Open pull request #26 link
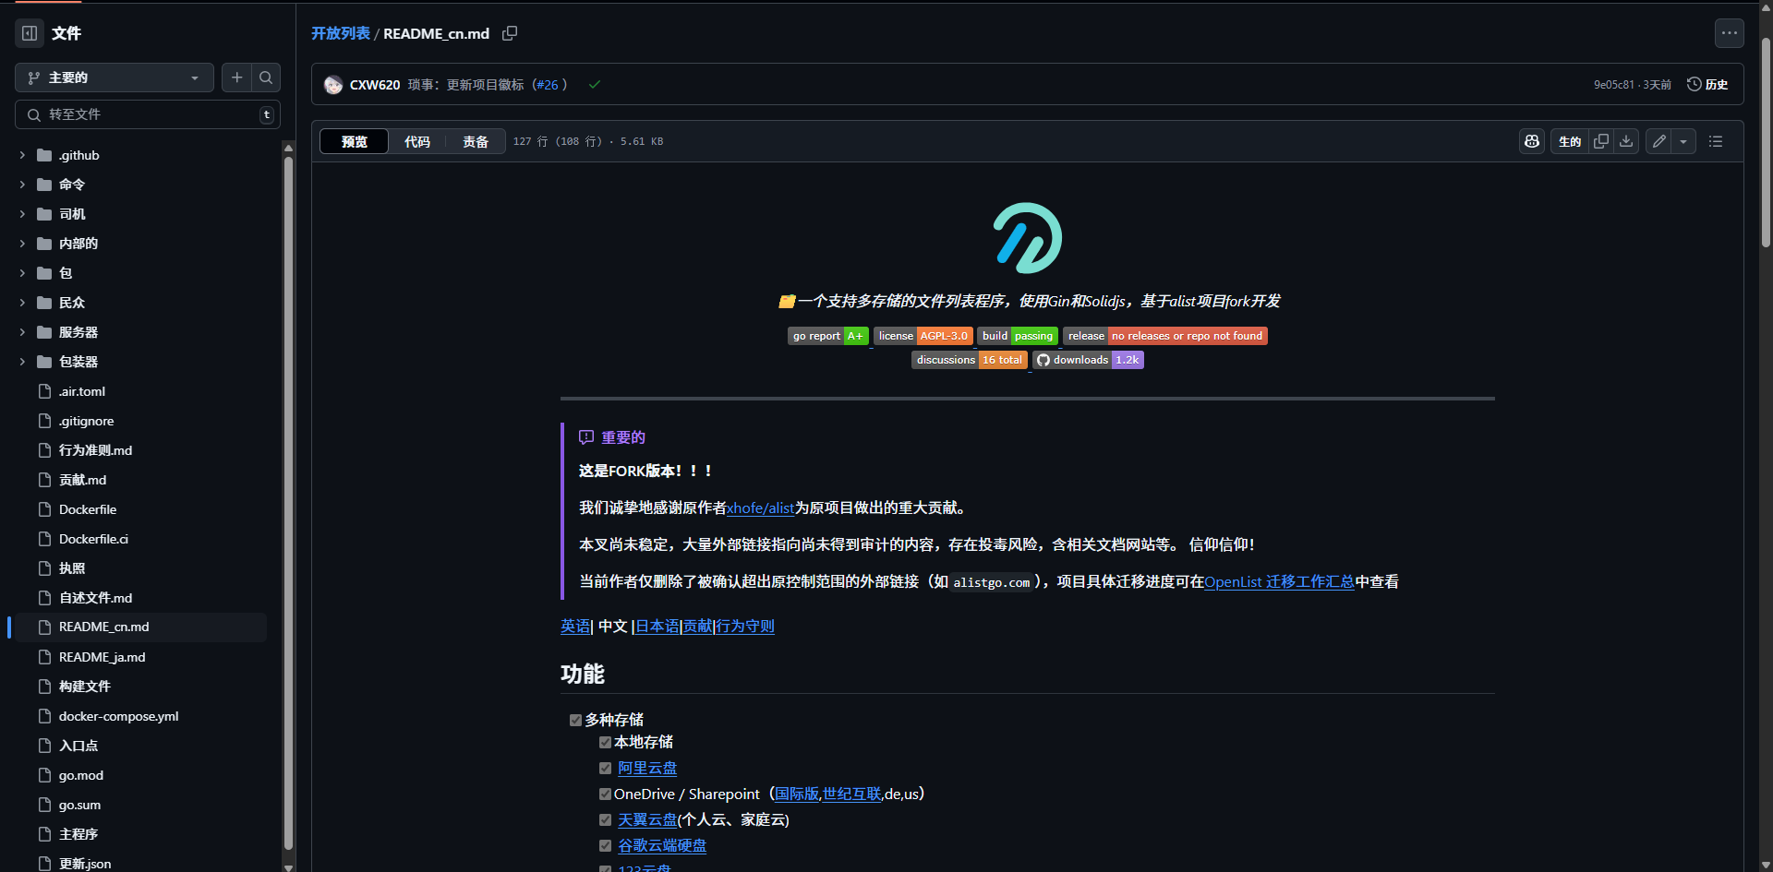The width and height of the screenshot is (1773, 872). pyautogui.click(x=547, y=85)
